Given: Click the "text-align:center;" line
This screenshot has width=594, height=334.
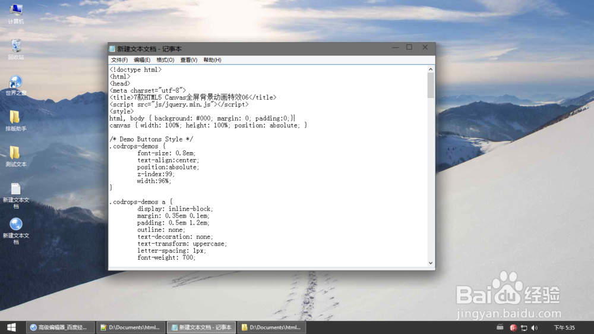Looking at the screenshot, I should 168,160.
